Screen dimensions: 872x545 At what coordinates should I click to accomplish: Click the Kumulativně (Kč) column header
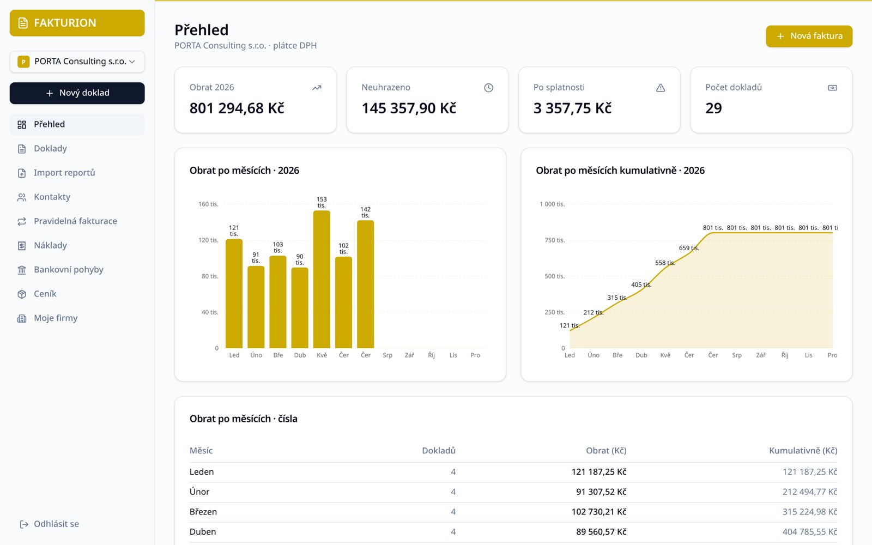tap(803, 451)
